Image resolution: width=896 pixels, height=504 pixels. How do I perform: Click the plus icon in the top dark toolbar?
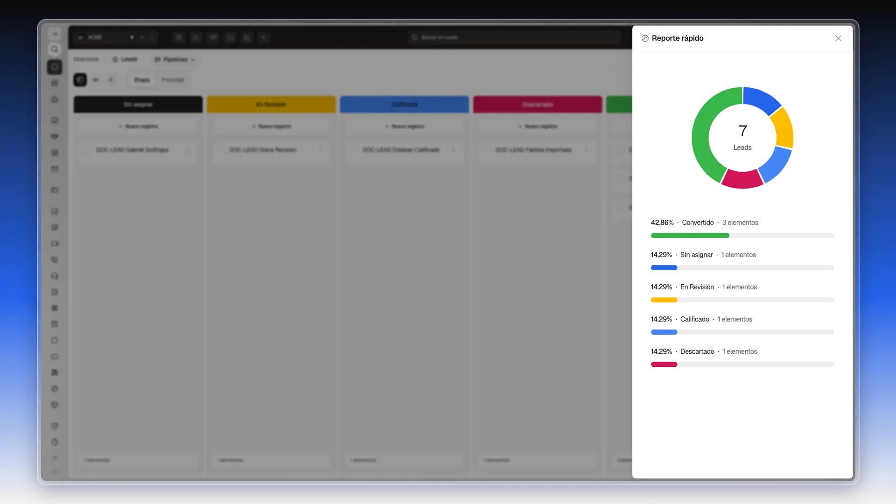tap(264, 37)
